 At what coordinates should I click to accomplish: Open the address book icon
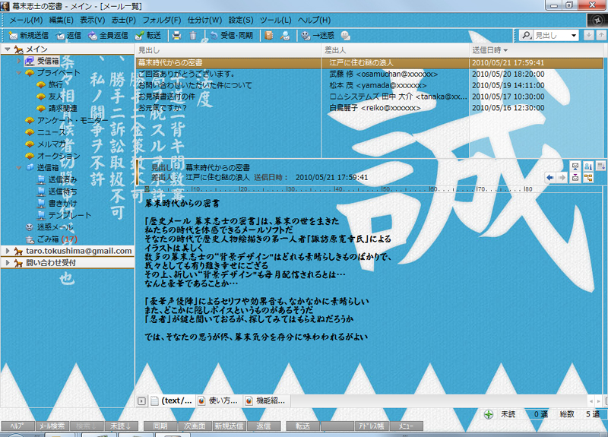click(x=269, y=36)
